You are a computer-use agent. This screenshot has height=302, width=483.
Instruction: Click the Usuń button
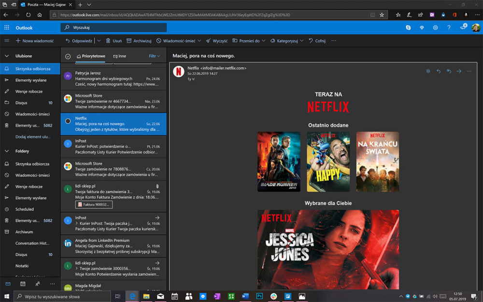[x=114, y=41]
